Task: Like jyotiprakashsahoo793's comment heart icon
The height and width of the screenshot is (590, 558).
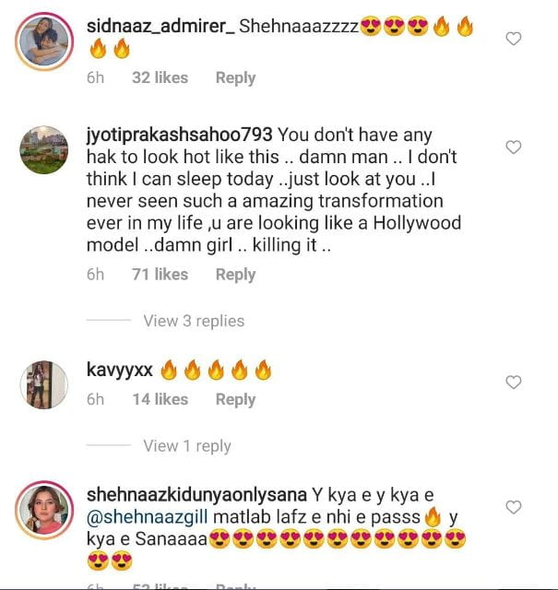Action: click(513, 147)
